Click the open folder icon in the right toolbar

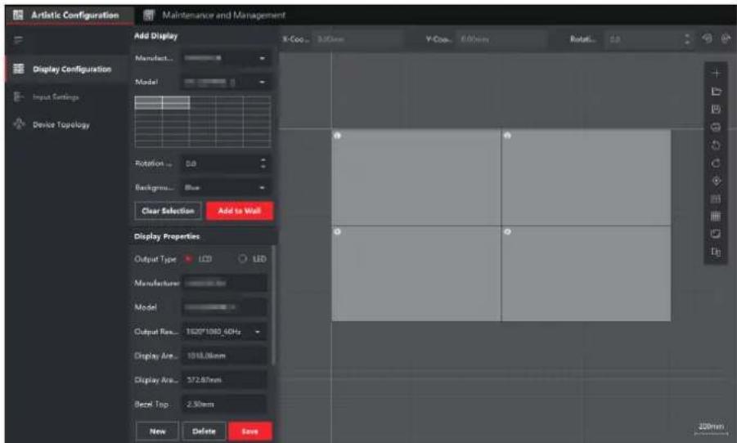coord(716,92)
